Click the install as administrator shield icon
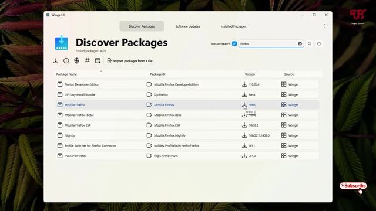 point(77,61)
